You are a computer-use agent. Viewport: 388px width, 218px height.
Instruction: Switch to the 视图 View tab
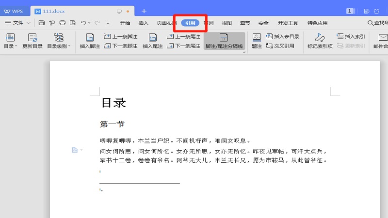[x=226, y=23]
